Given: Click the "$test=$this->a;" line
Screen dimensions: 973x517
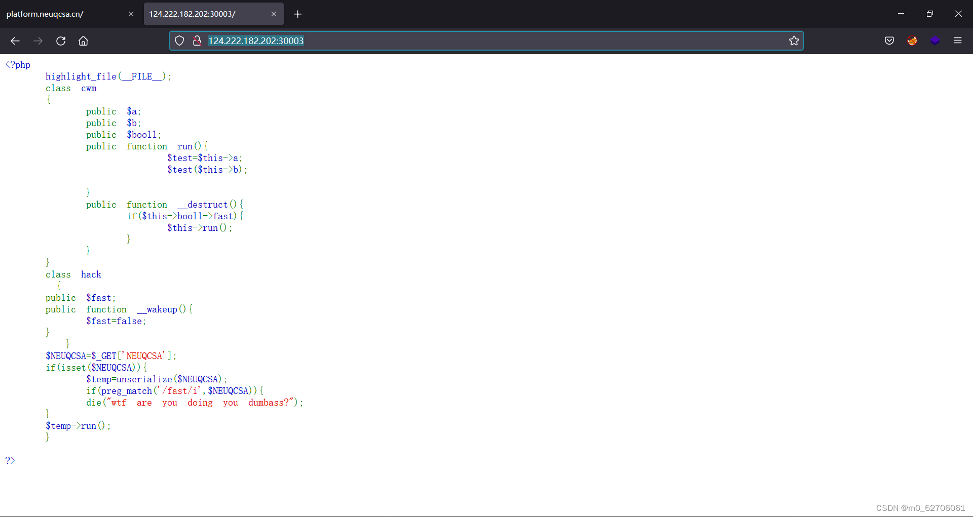Looking at the screenshot, I should [205, 158].
